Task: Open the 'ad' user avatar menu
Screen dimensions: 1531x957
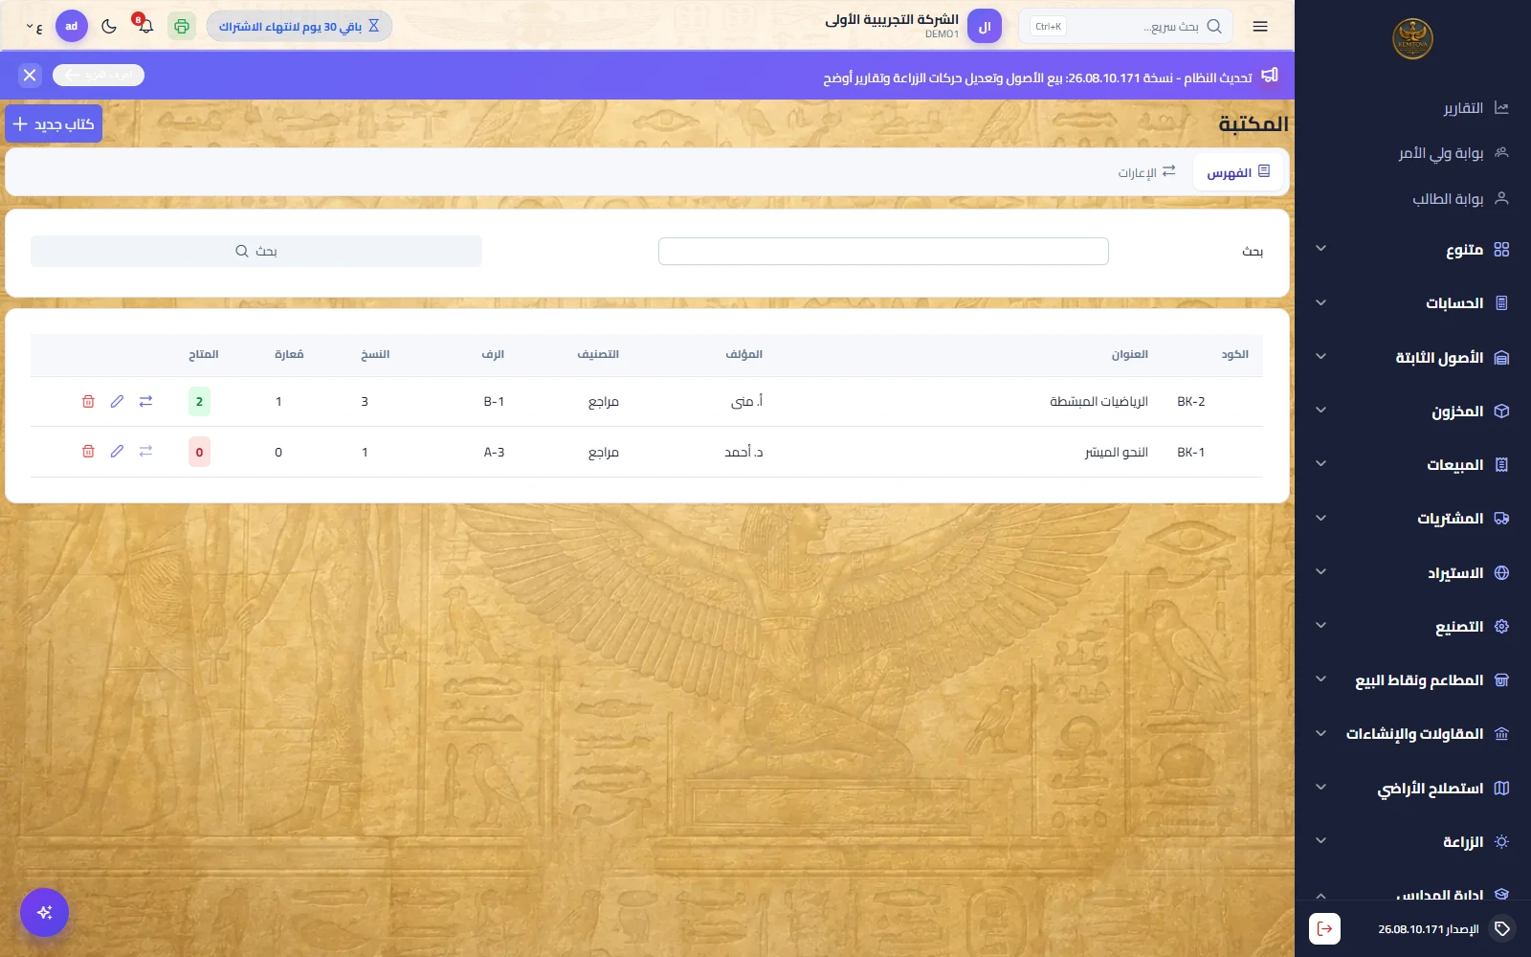Action: tap(72, 26)
